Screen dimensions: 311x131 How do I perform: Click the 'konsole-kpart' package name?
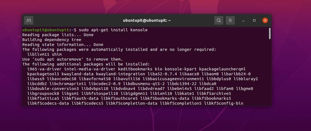(182, 69)
